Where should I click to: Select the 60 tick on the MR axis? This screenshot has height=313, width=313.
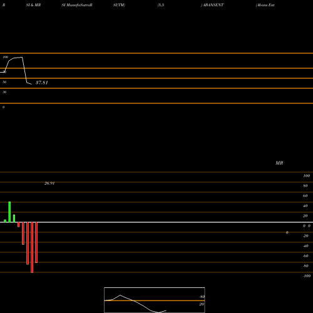(305, 196)
